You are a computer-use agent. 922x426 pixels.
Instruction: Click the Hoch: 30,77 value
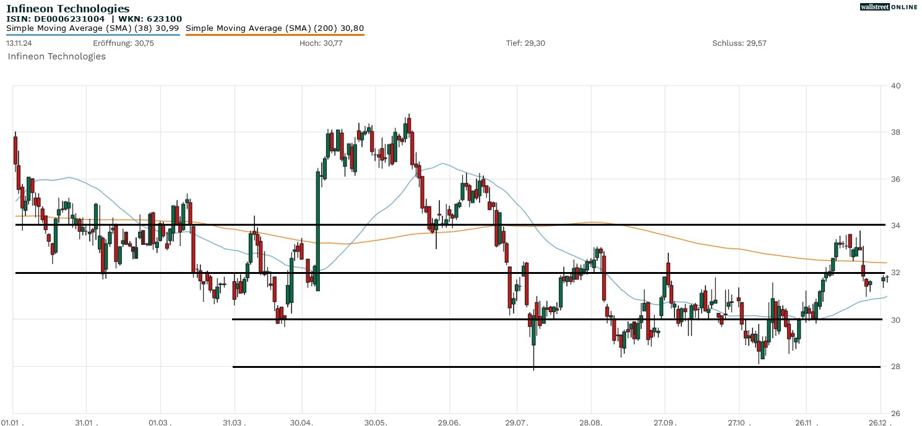coord(321,43)
